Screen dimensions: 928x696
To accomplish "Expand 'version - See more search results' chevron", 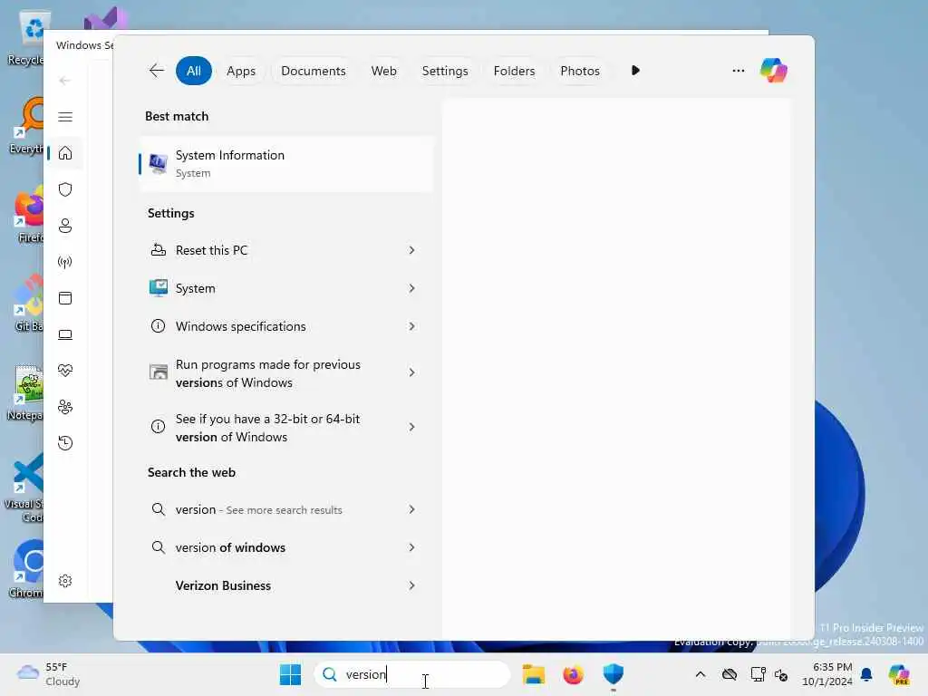I will click(x=412, y=509).
